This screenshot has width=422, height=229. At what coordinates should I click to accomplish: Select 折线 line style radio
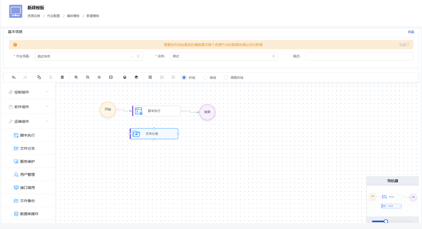click(x=184, y=77)
